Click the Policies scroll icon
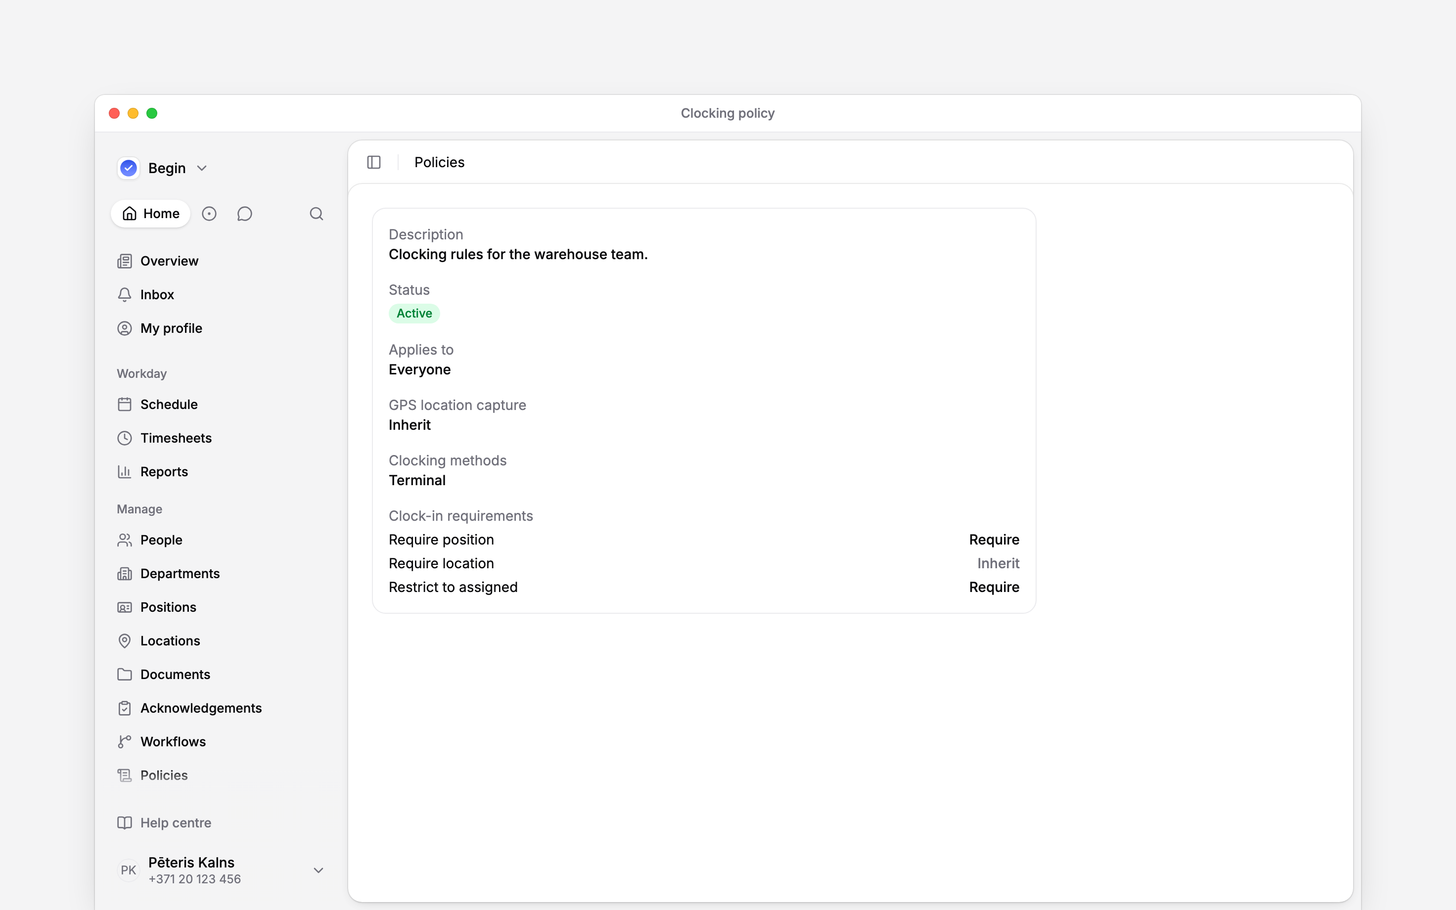 [125, 776]
